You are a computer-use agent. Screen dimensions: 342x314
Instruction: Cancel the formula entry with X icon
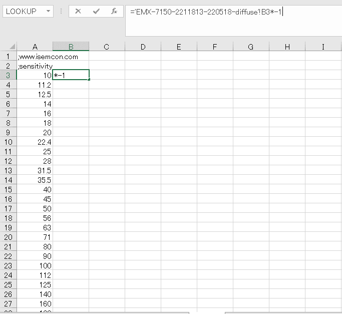tap(78, 11)
